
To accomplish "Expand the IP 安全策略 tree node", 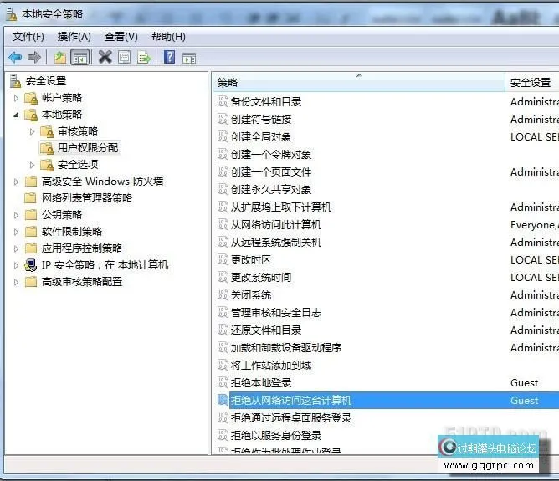I will tap(16, 265).
